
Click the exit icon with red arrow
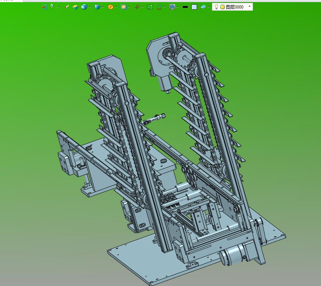44,7
